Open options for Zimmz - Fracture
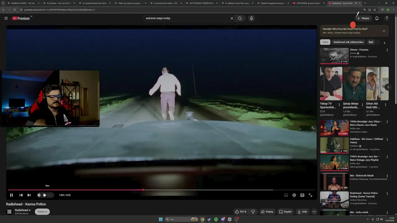The image size is (397, 223). 387,50
